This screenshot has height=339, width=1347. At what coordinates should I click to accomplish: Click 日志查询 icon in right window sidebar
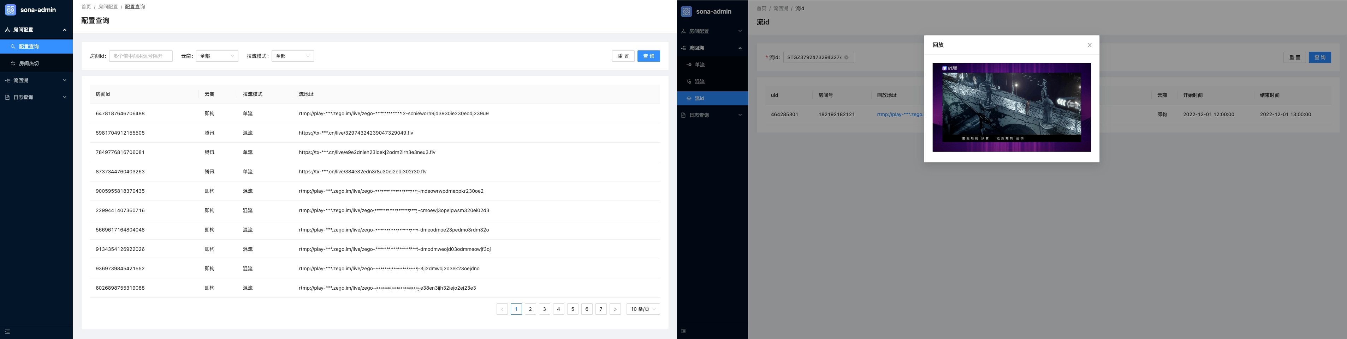[x=683, y=115]
